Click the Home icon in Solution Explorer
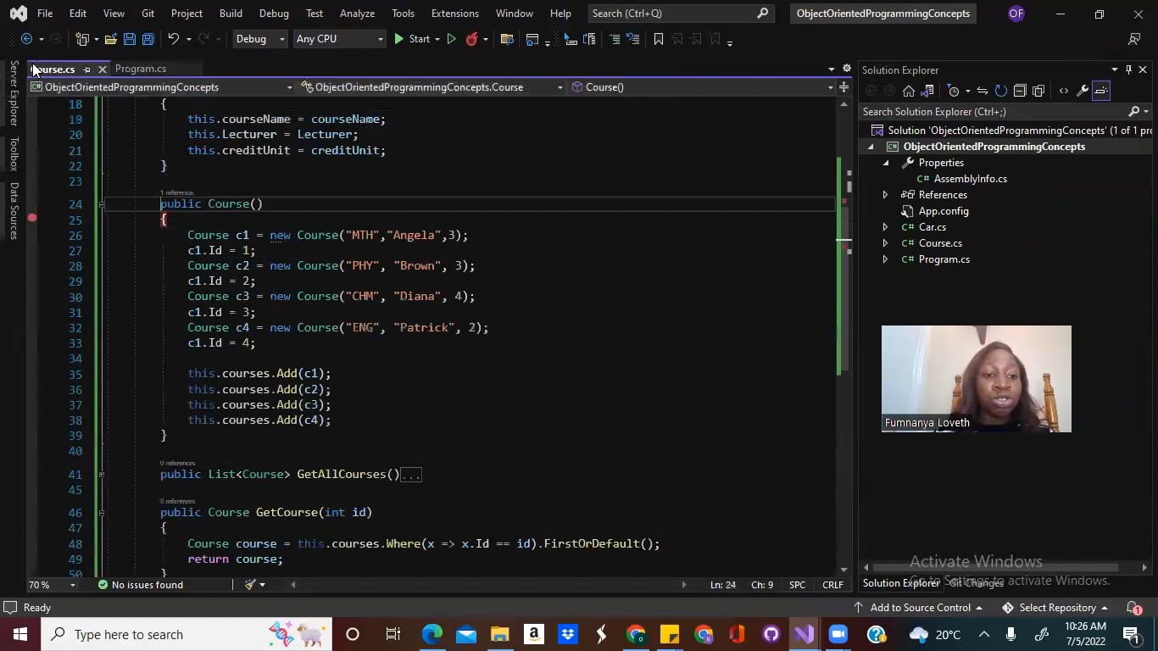The image size is (1158, 651). point(909,91)
